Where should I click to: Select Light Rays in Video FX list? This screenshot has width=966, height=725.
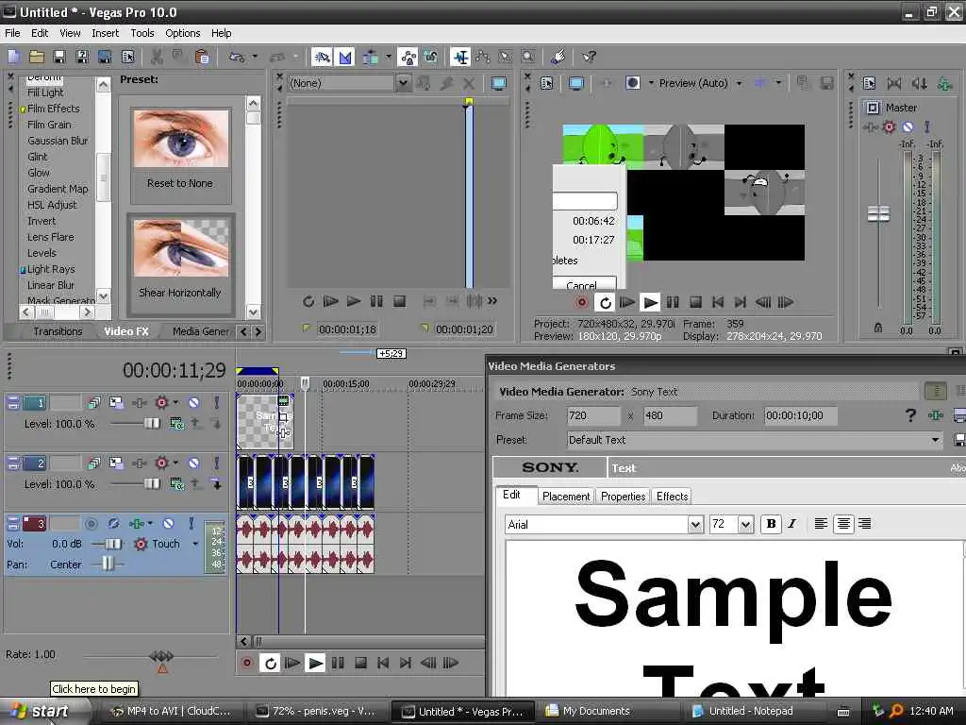pyautogui.click(x=51, y=269)
